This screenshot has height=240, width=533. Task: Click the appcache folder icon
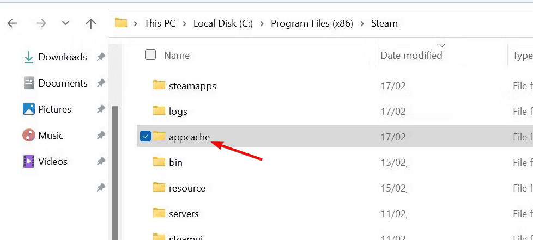coord(159,136)
